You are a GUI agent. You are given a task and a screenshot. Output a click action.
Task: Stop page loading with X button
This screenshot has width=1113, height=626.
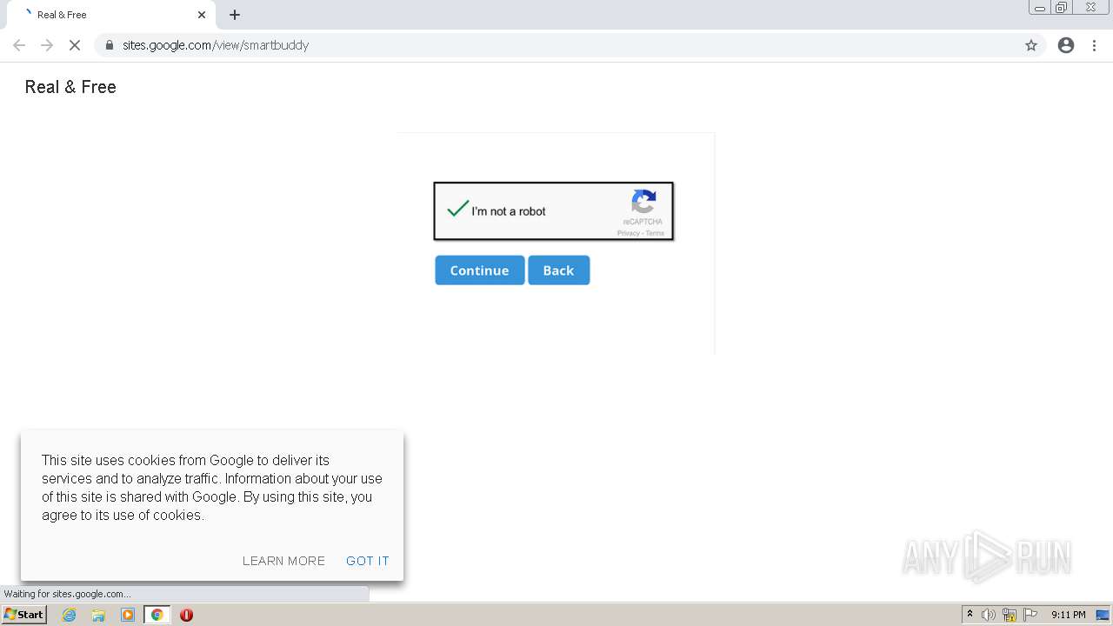click(x=75, y=45)
